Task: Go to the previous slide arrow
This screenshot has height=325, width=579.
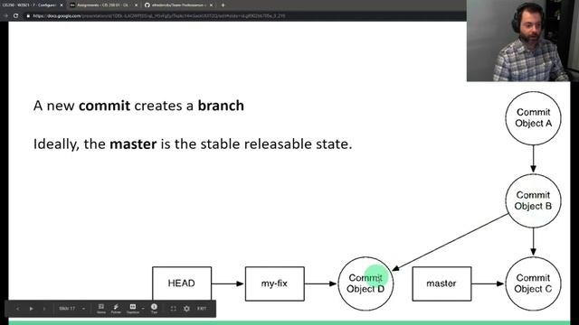Action: [18, 309]
